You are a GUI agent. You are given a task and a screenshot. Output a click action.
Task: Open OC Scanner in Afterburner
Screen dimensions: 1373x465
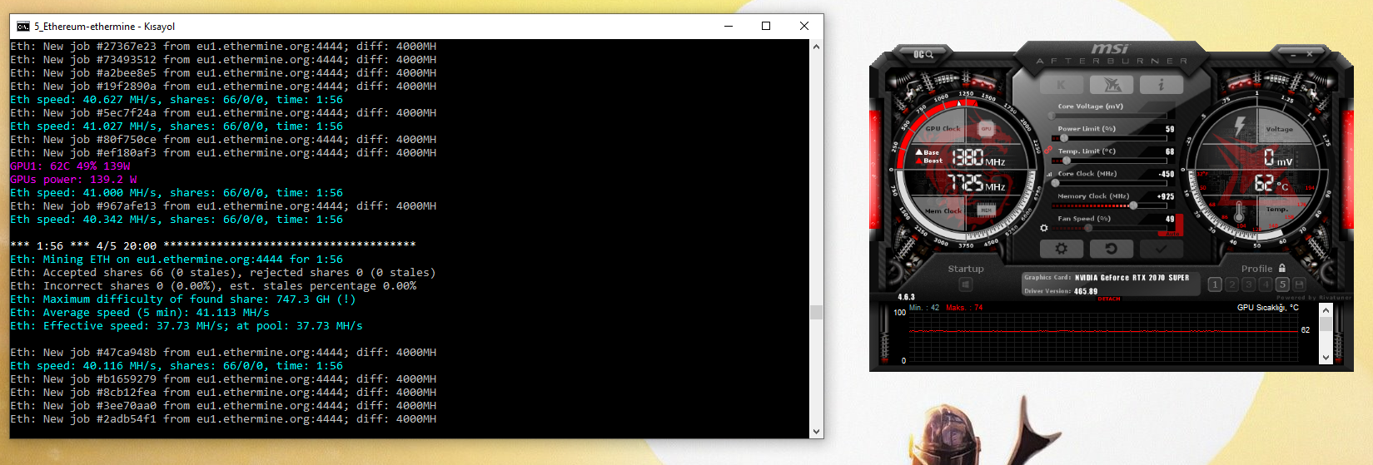[923, 54]
